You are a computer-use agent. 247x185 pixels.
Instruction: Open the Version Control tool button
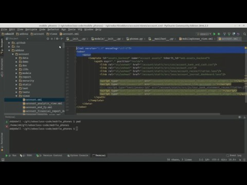click(x=49, y=155)
